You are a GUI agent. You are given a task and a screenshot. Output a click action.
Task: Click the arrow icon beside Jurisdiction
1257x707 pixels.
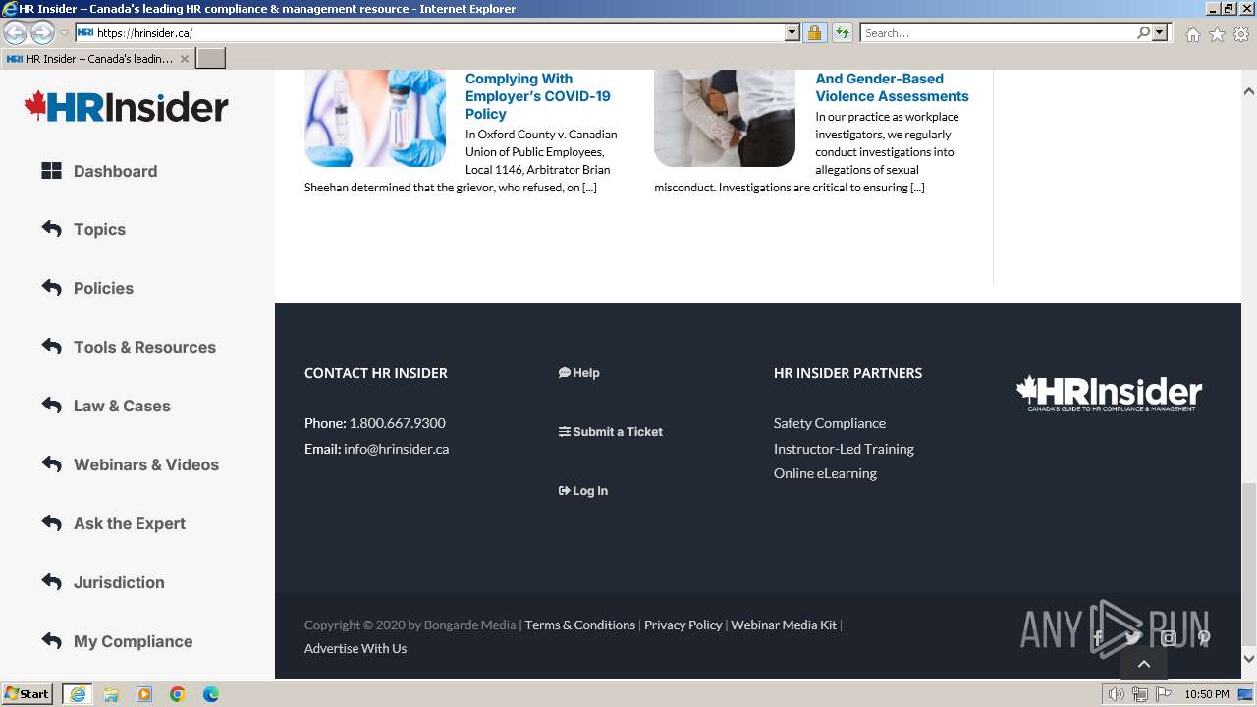pyautogui.click(x=51, y=582)
